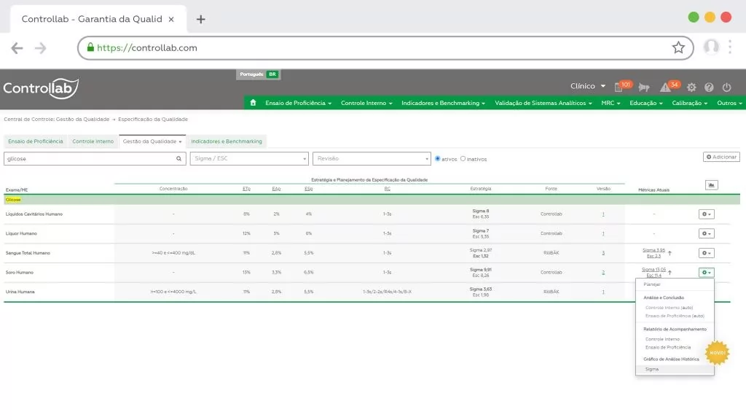
Task: Click the megaphone announcements icon
Action: point(644,87)
